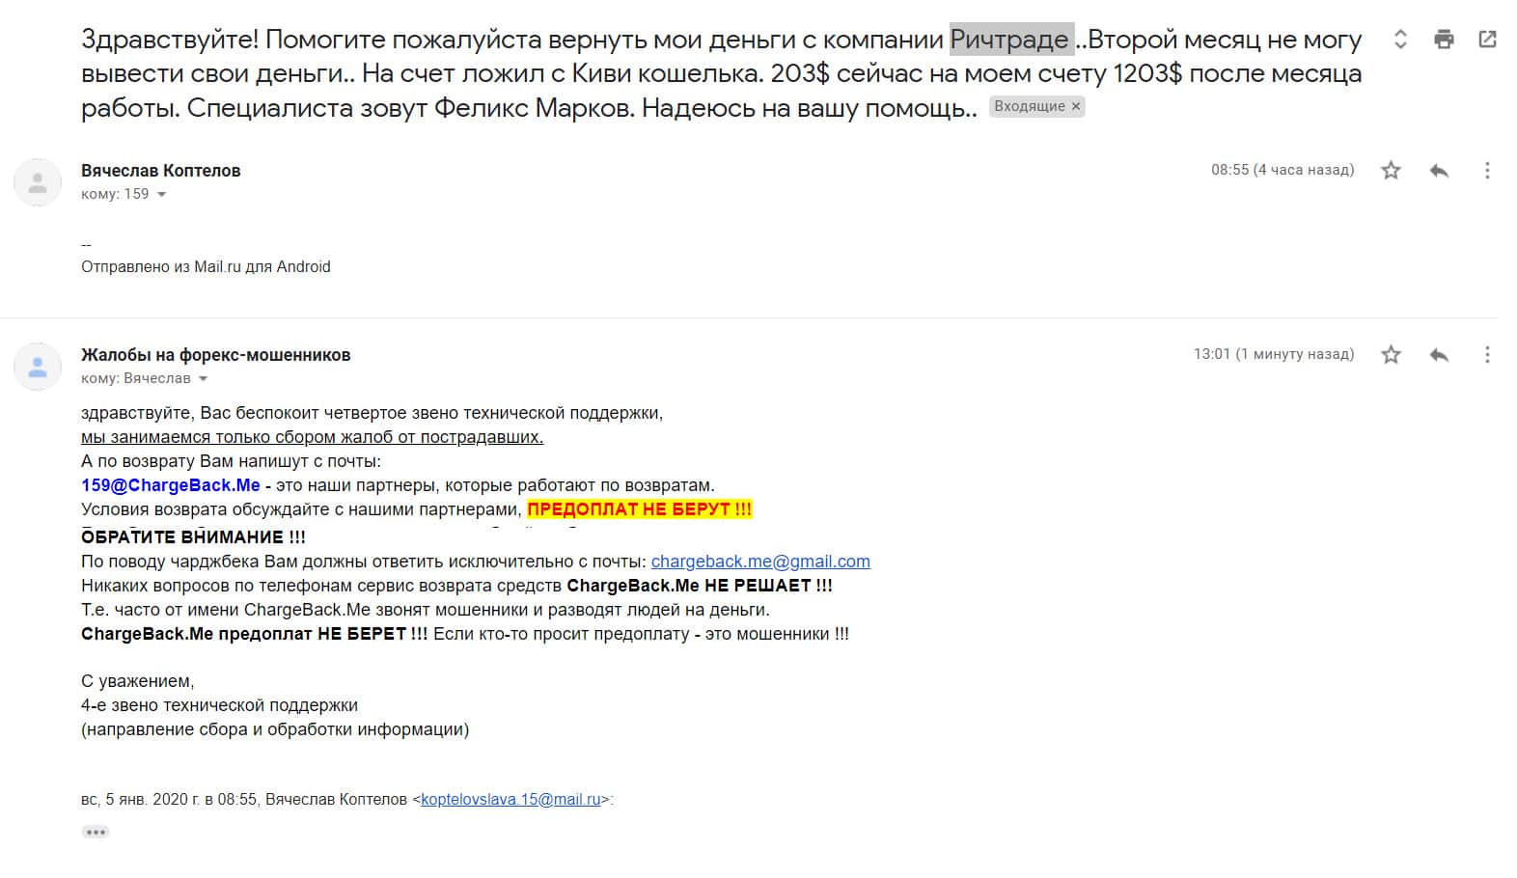Image resolution: width=1517 pixels, height=878 pixels.
Task: Click the sender name Вячеслав Коптелов
Action: [x=161, y=171]
